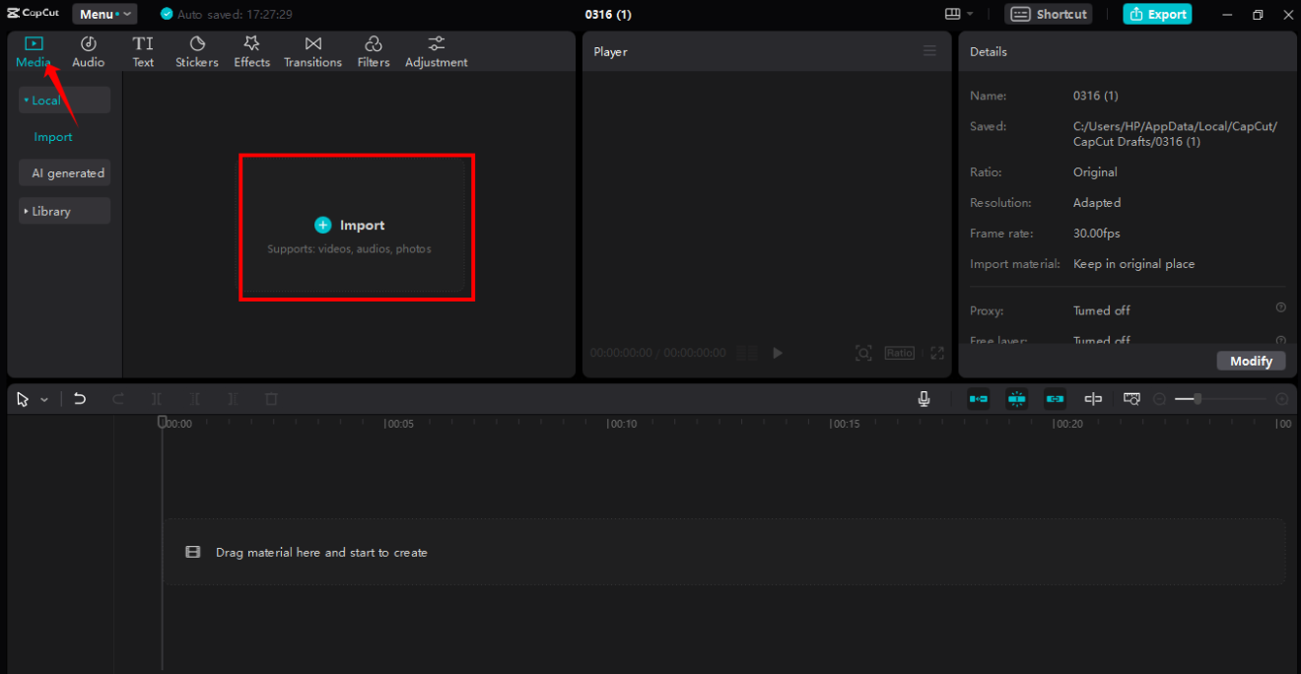This screenshot has width=1301, height=674.
Task: Click the timeline zoom out icon
Action: [1159, 399]
